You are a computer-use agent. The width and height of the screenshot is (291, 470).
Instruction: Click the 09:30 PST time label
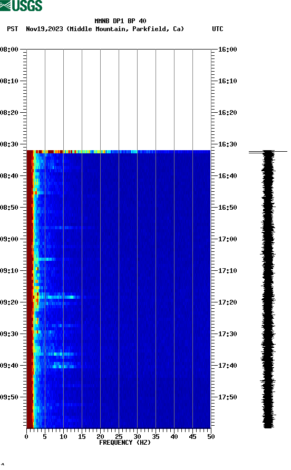(x=9, y=334)
